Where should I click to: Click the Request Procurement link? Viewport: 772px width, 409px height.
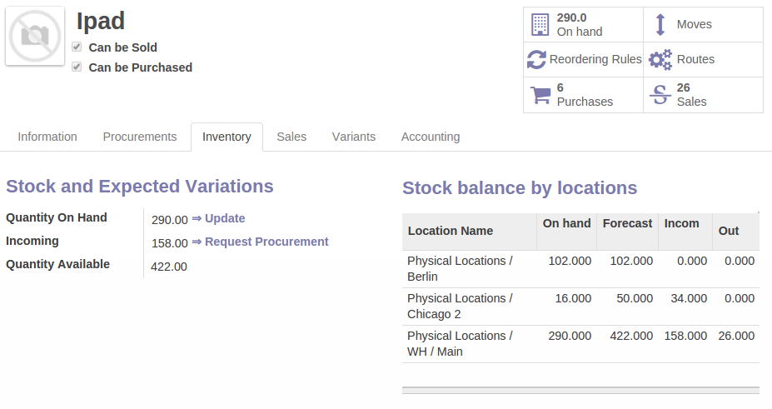266,242
